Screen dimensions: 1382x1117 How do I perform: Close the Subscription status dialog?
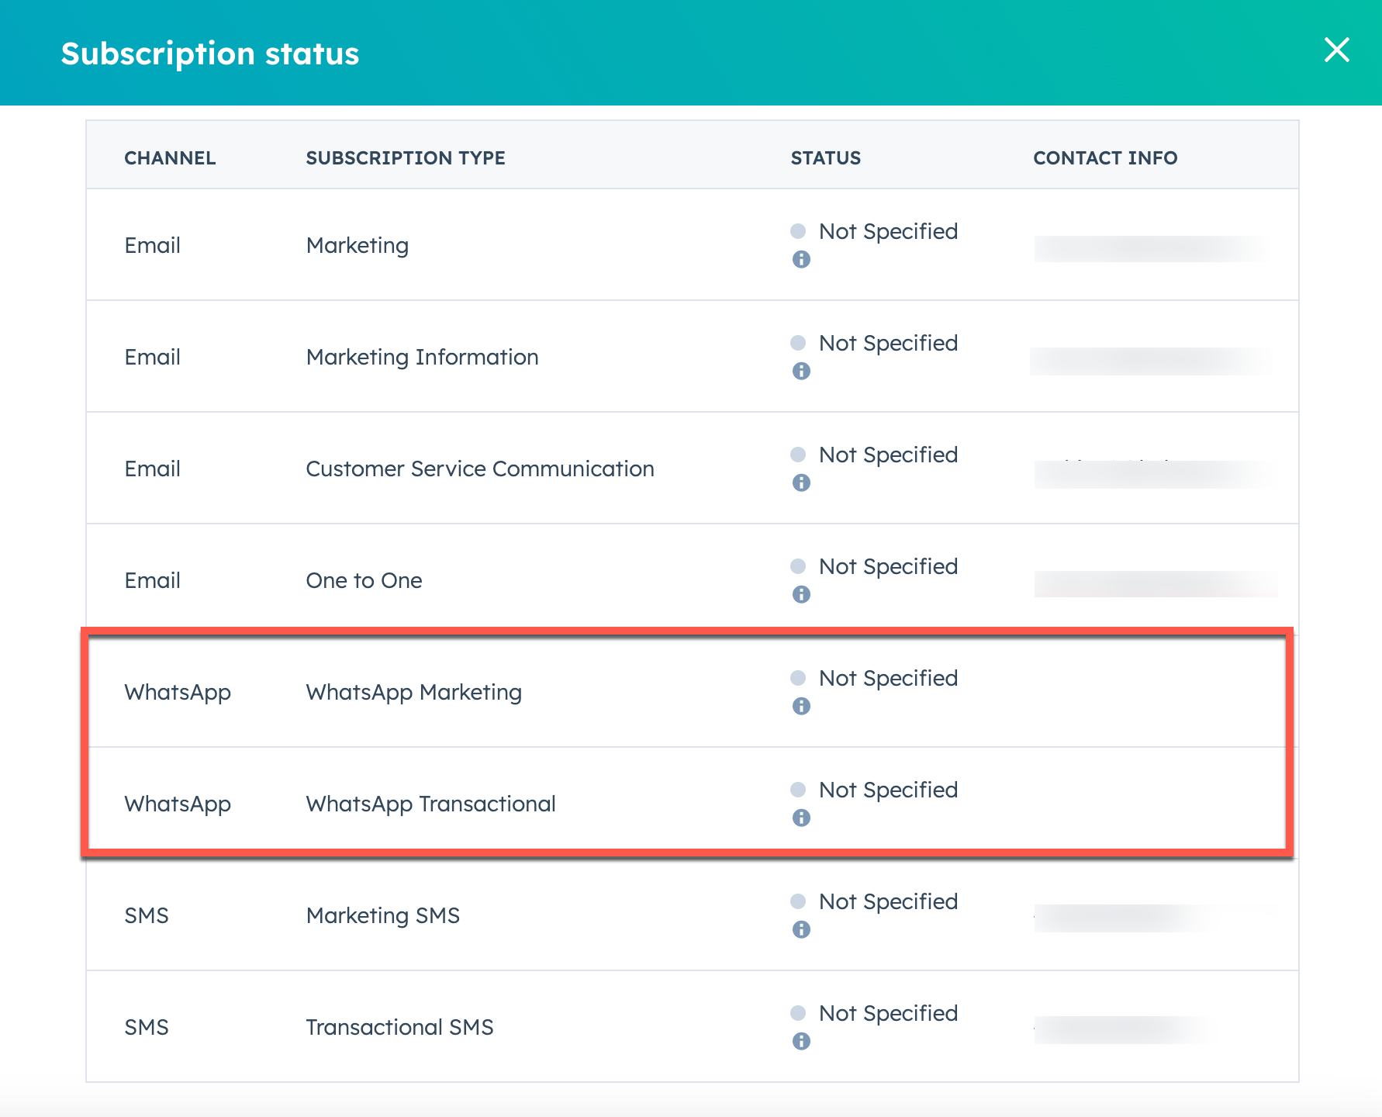pyautogui.click(x=1336, y=50)
